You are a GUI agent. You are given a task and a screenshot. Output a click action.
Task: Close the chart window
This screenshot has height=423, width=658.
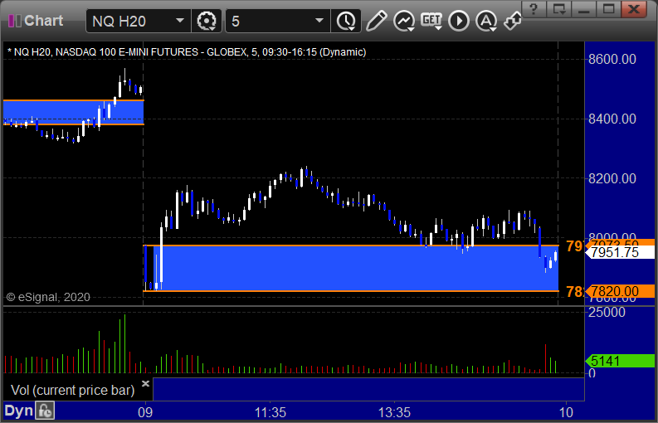634,8
